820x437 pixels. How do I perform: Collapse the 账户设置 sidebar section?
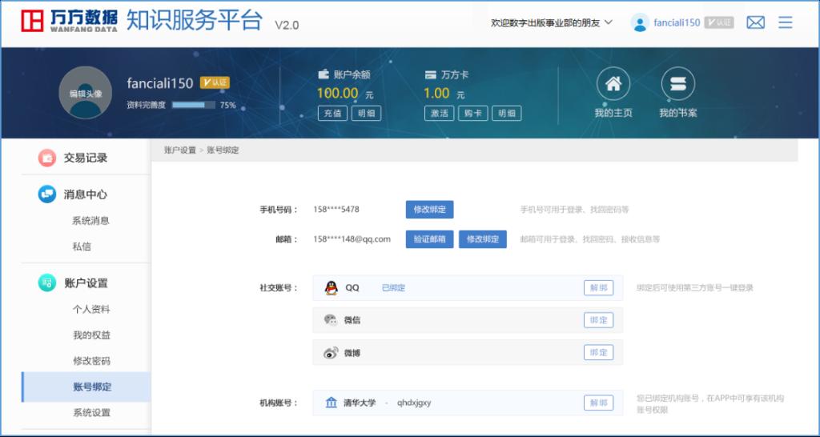point(85,283)
